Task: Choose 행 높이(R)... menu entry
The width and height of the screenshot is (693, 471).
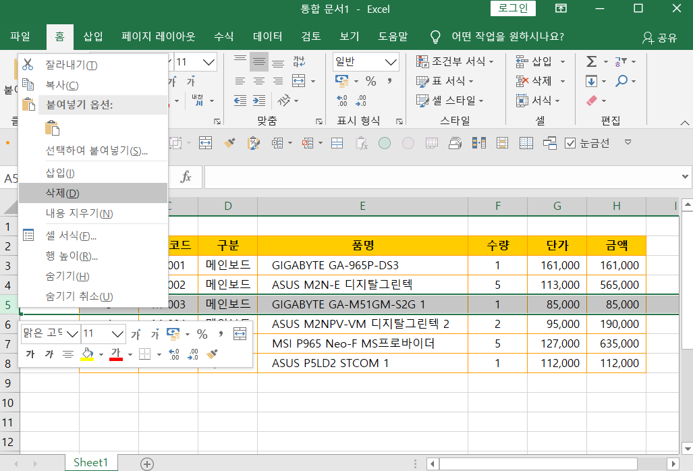Action: pos(93,256)
